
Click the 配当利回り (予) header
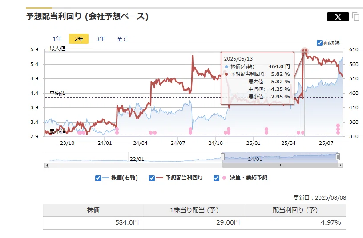coord(295,210)
